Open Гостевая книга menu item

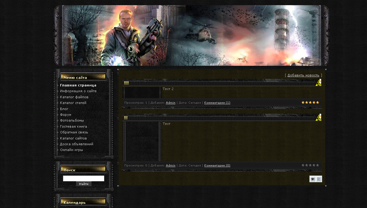coord(73,126)
